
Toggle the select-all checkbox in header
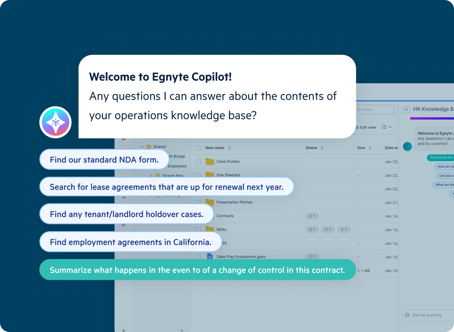pyautogui.click(x=198, y=148)
